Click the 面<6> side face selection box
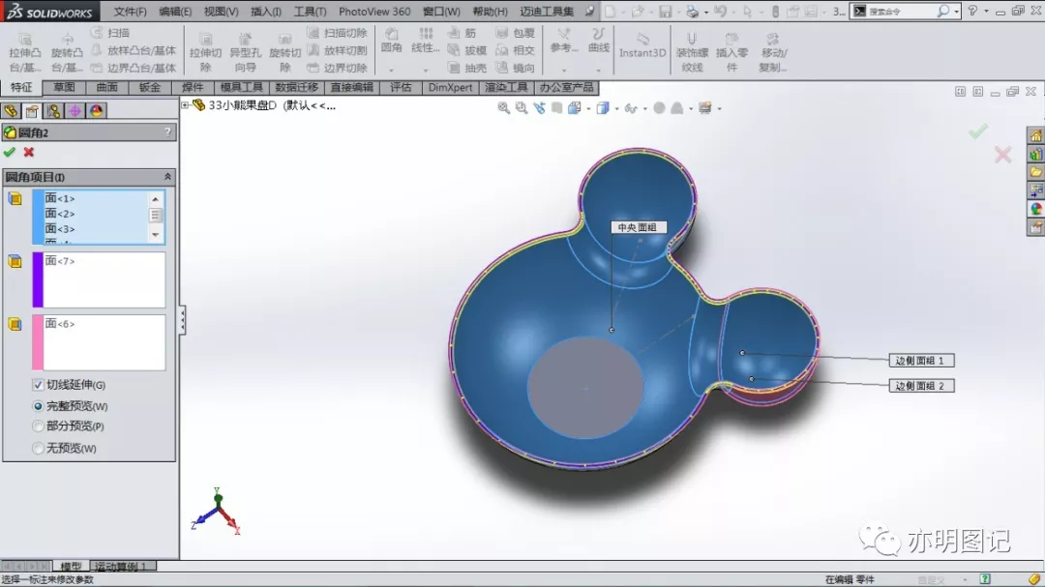The image size is (1045, 587). 104,342
